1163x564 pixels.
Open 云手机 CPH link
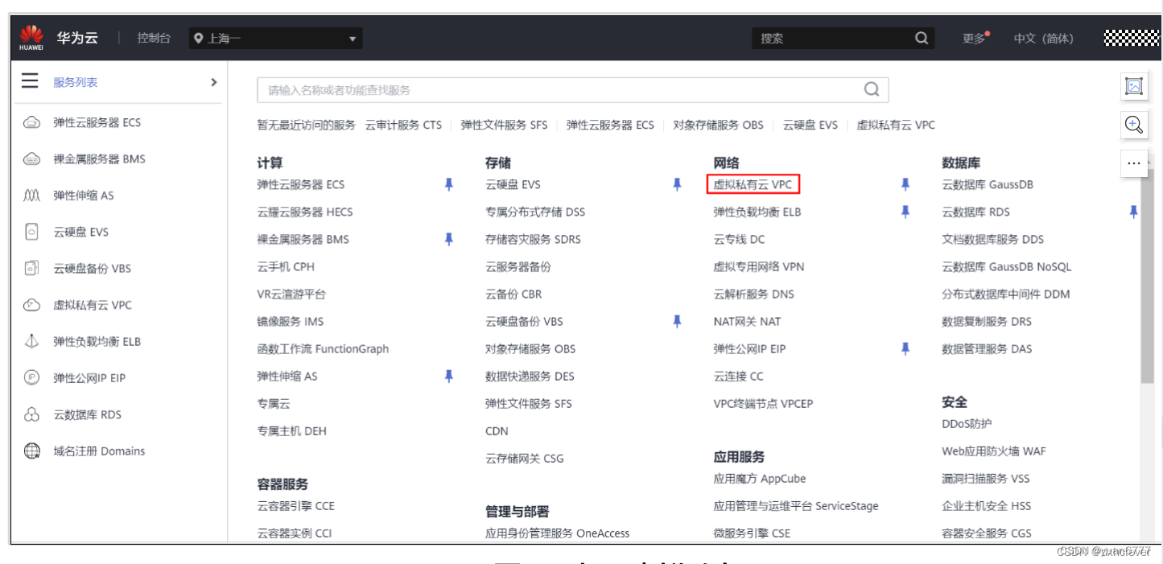[286, 266]
